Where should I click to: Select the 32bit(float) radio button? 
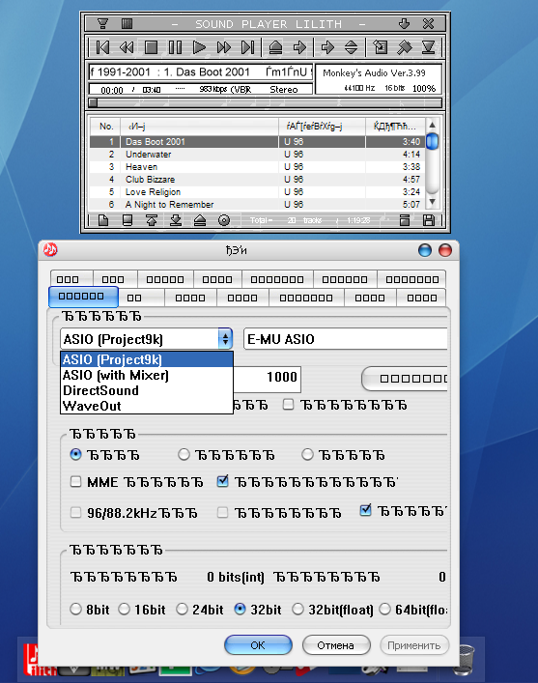(x=297, y=609)
